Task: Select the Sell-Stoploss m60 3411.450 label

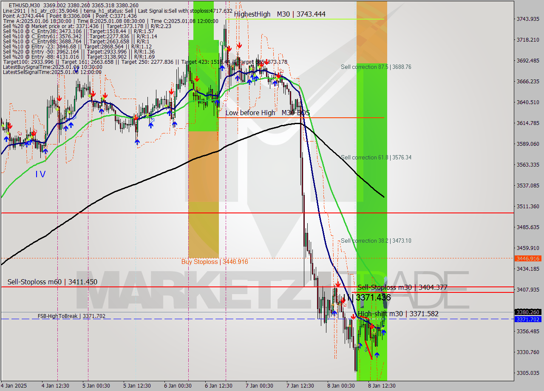Action: coord(52,282)
